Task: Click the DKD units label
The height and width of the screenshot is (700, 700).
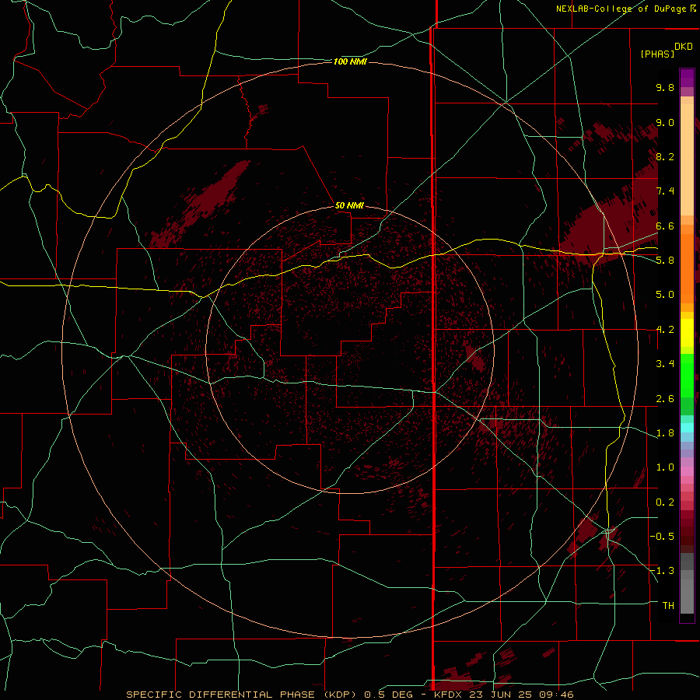Action: click(684, 47)
